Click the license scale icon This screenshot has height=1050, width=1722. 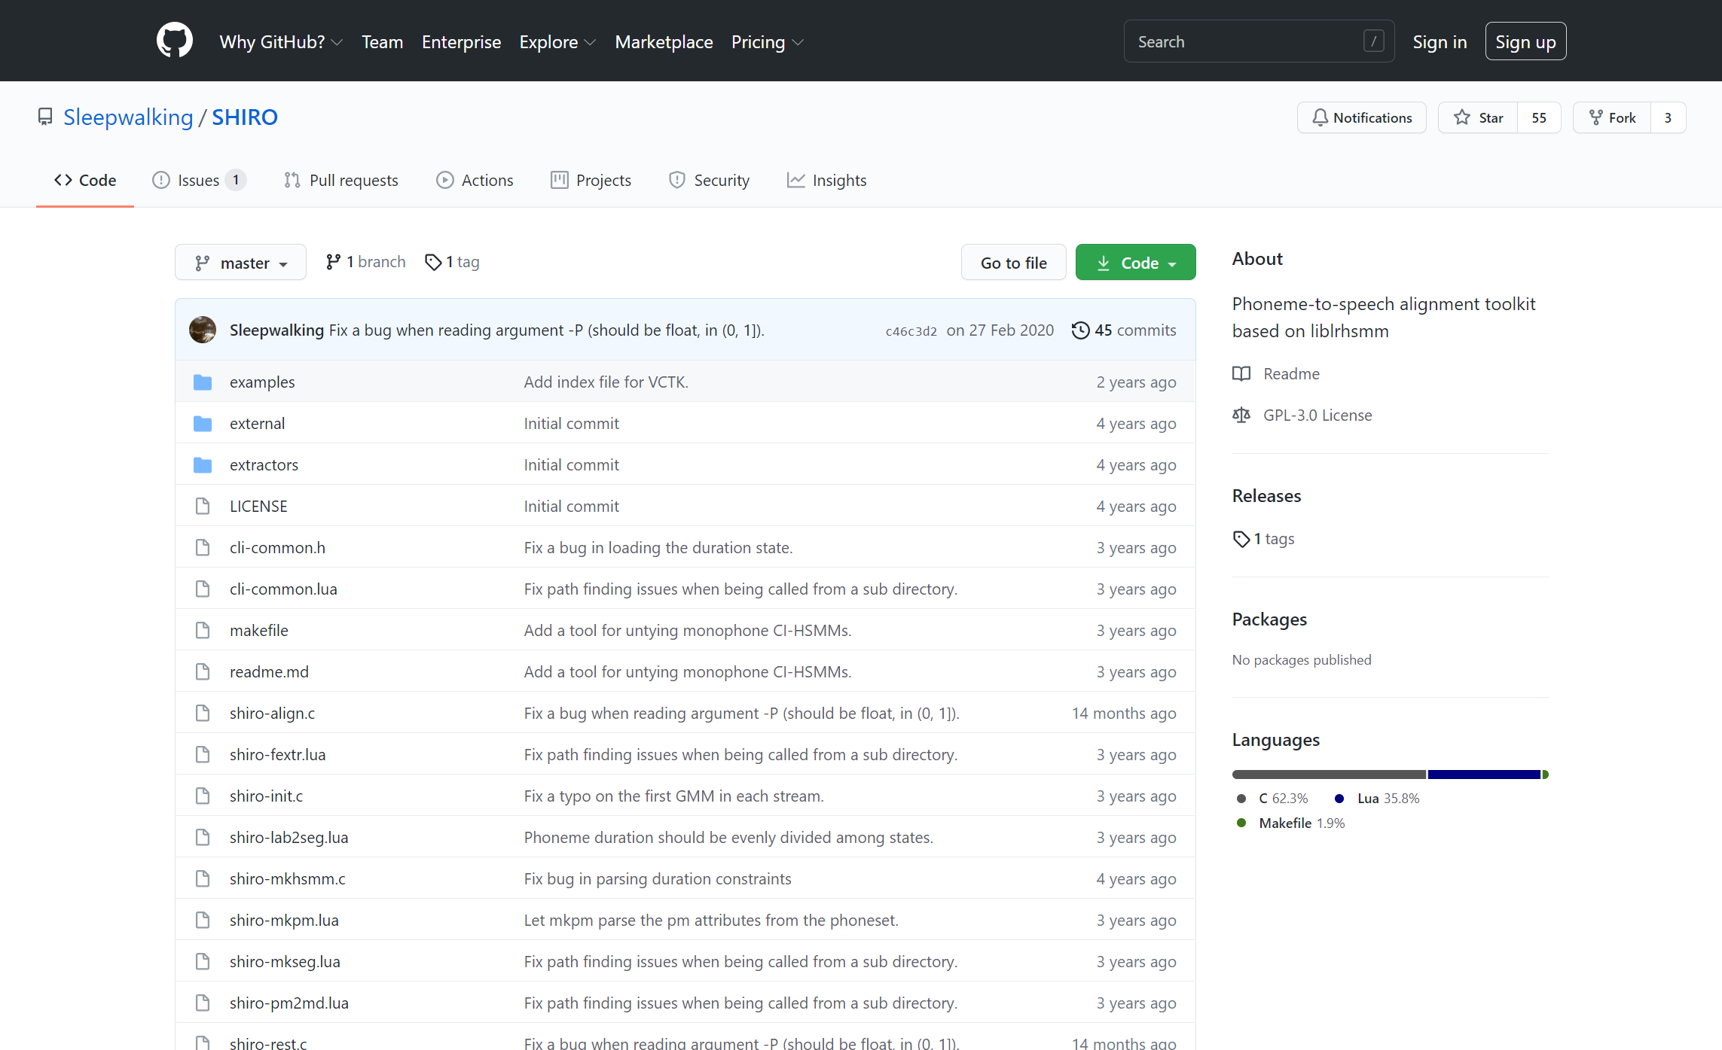[x=1241, y=415]
